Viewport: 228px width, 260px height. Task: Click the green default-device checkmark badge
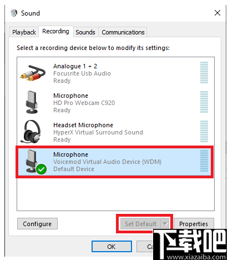[41, 169]
